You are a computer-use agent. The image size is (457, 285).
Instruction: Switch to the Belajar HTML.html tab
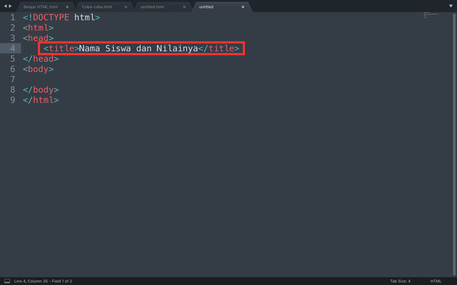(40, 6)
